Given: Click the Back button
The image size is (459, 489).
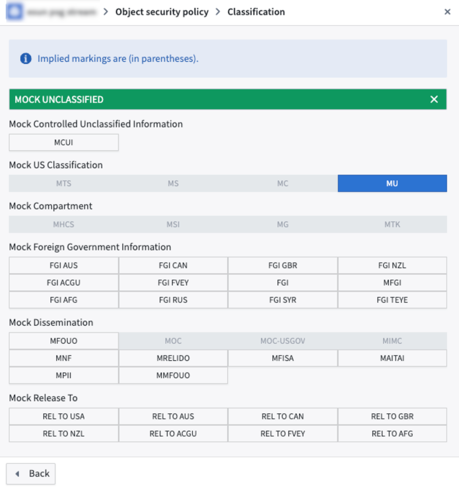Looking at the screenshot, I should click(x=31, y=474).
